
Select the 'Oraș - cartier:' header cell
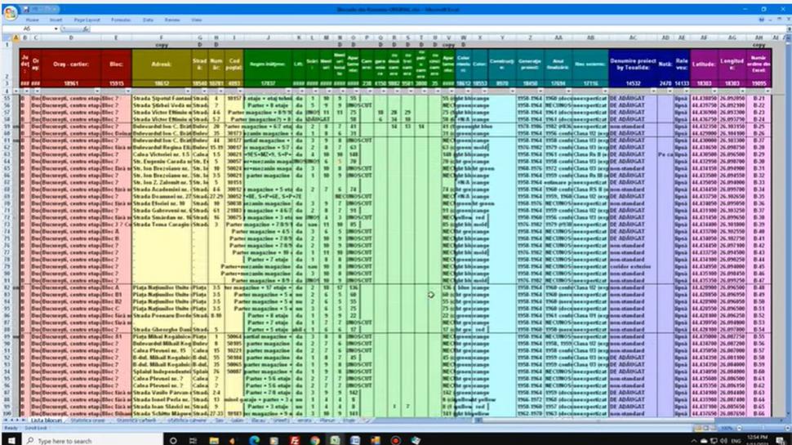[x=71, y=65]
